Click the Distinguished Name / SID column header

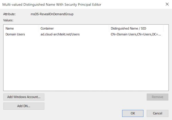point(136,28)
